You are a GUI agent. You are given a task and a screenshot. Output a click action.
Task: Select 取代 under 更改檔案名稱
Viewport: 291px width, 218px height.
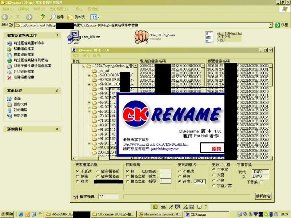point(77,181)
